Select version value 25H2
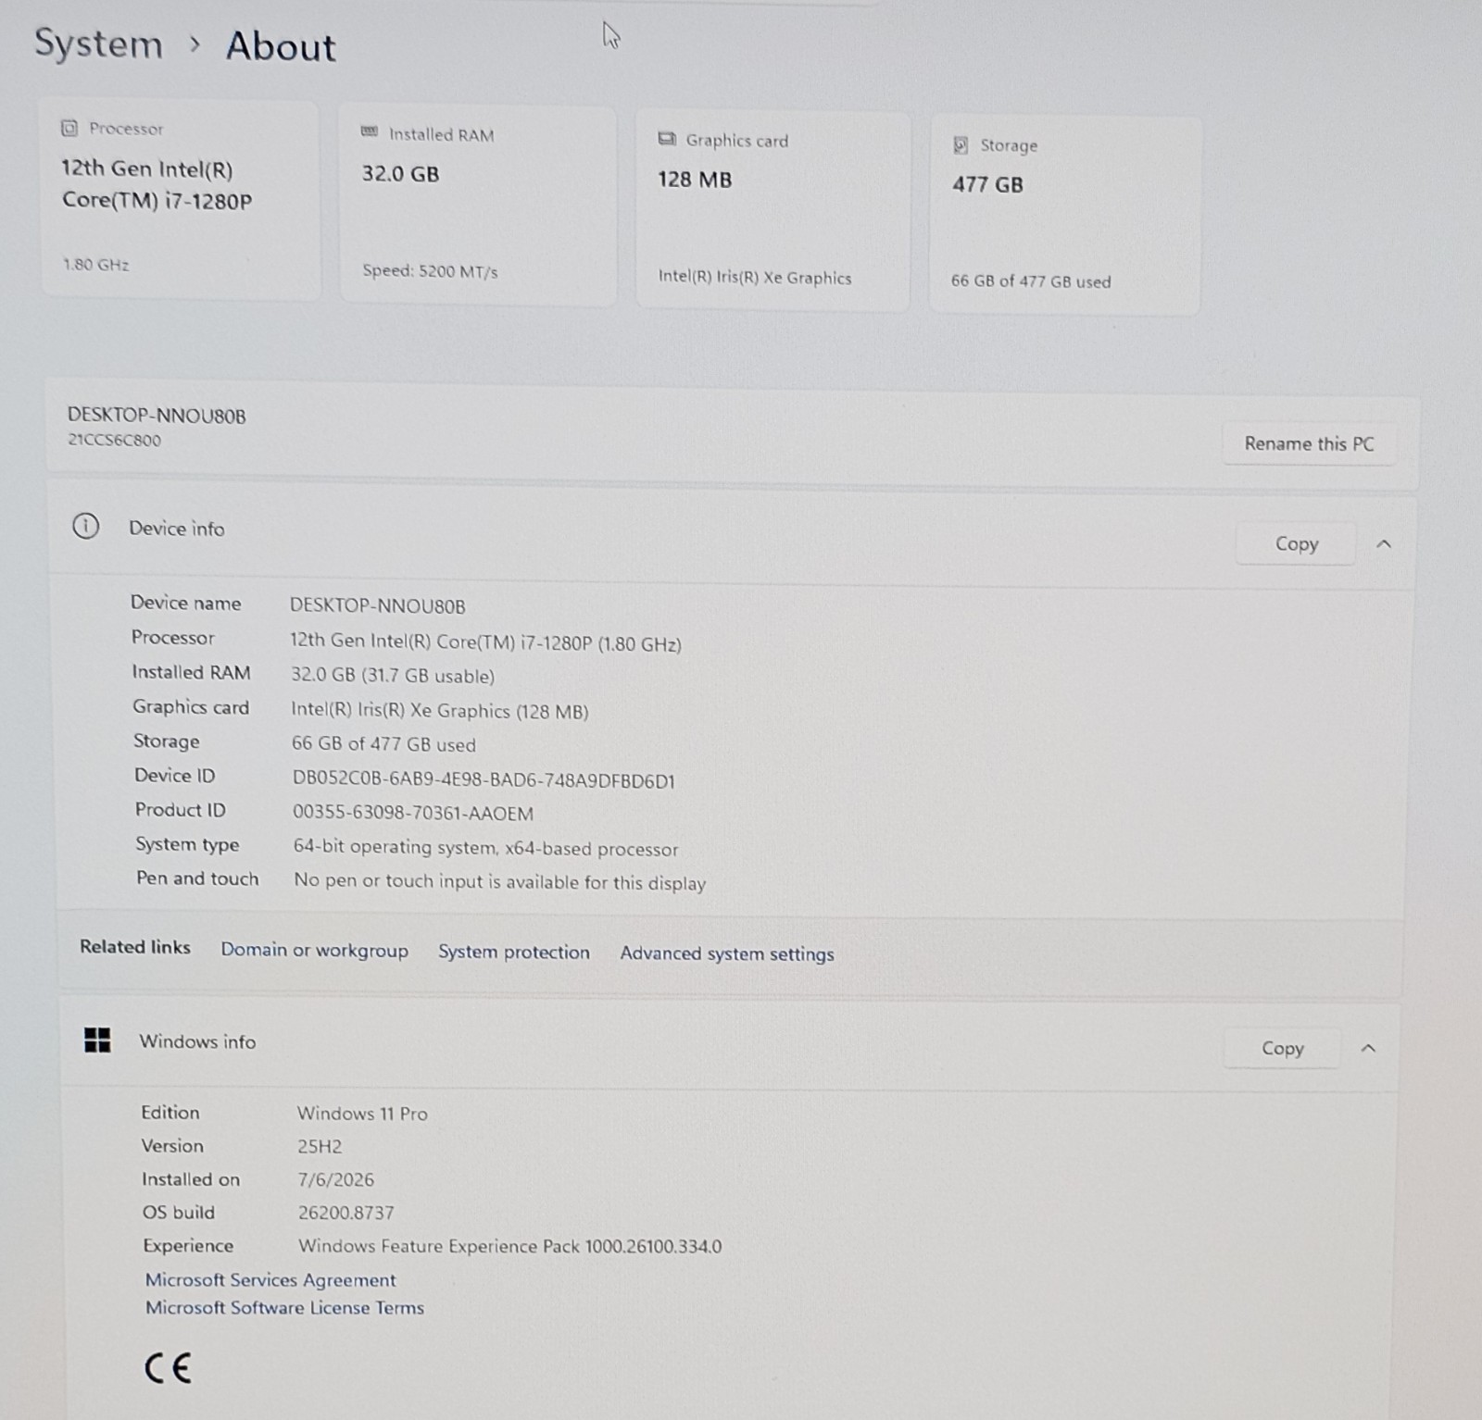This screenshot has height=1420, width=1482. (320, 1146)
